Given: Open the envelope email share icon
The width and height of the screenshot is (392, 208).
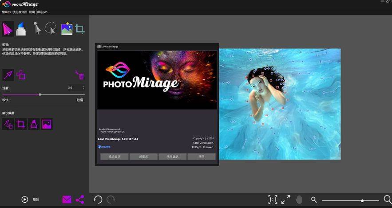Looking at the screenshot, I should (67, 200).
